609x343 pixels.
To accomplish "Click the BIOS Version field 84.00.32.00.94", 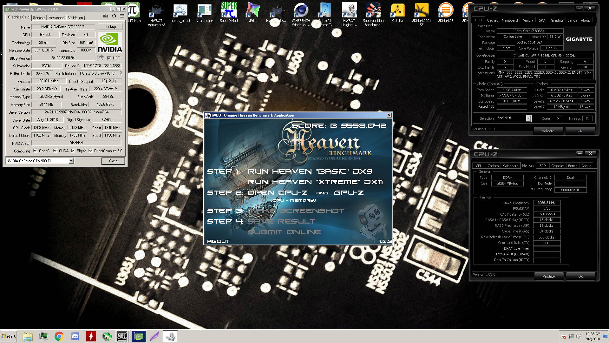I will tap(63, 58).
